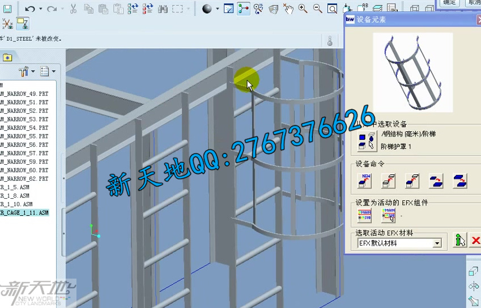Toggle coordinate system display icon

pos(7,24)
